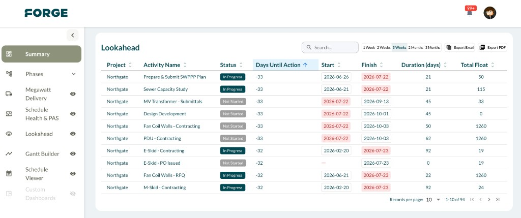Click the Megawatt Delivery truck icon

[x=9, y=94]
